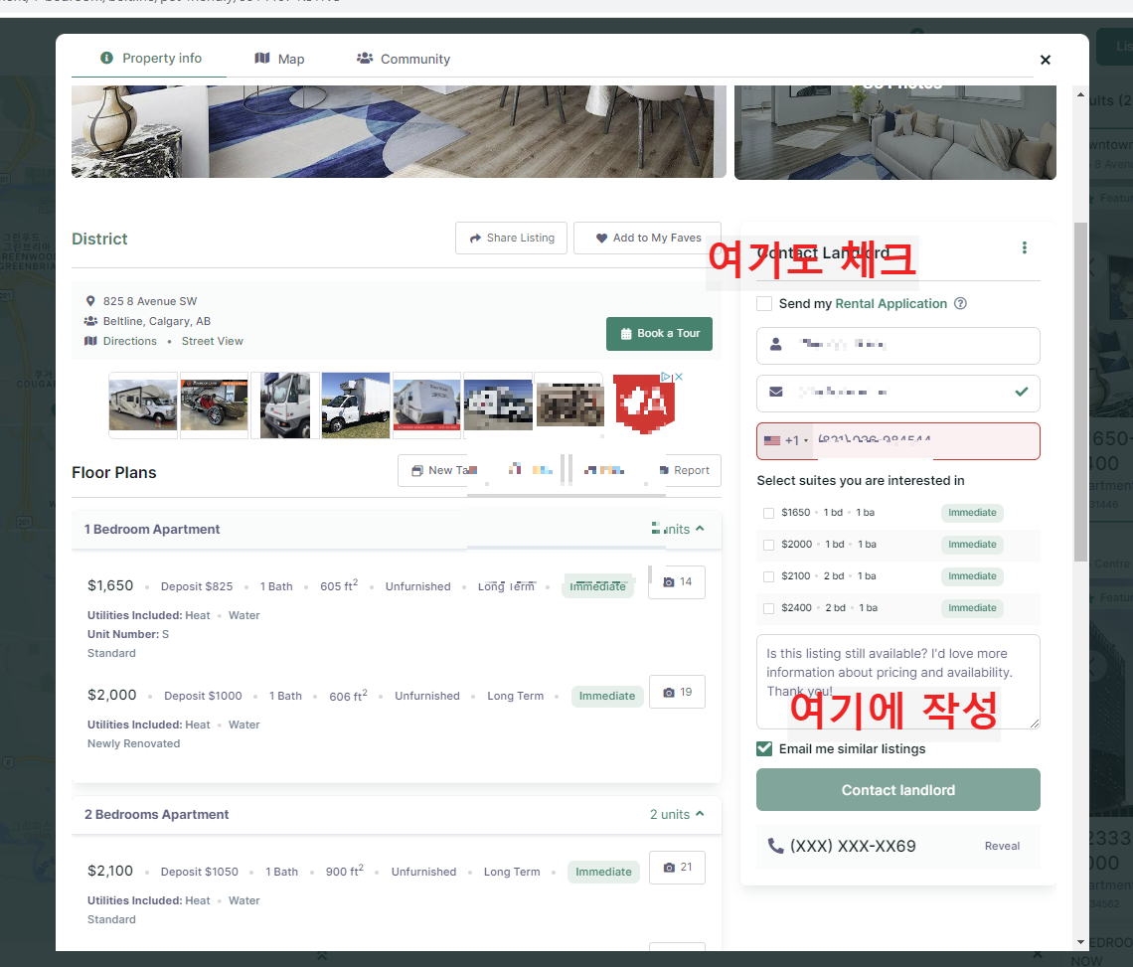1133x967 pixels.
Task: View 19 photos of $2,000 unit
Action: pyautogui.click(x=677, y=693)
